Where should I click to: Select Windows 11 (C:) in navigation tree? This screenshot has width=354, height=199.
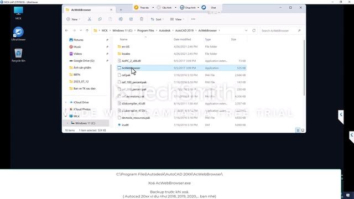coord(86,123)
